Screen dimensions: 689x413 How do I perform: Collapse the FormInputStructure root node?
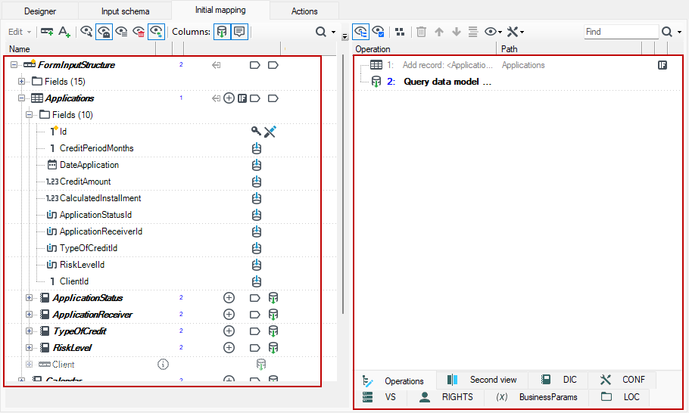14,65
